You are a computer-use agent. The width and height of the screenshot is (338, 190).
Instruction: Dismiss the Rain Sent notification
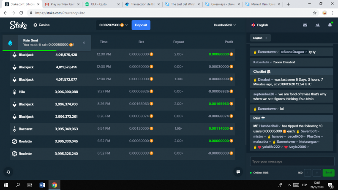(84, 43)
